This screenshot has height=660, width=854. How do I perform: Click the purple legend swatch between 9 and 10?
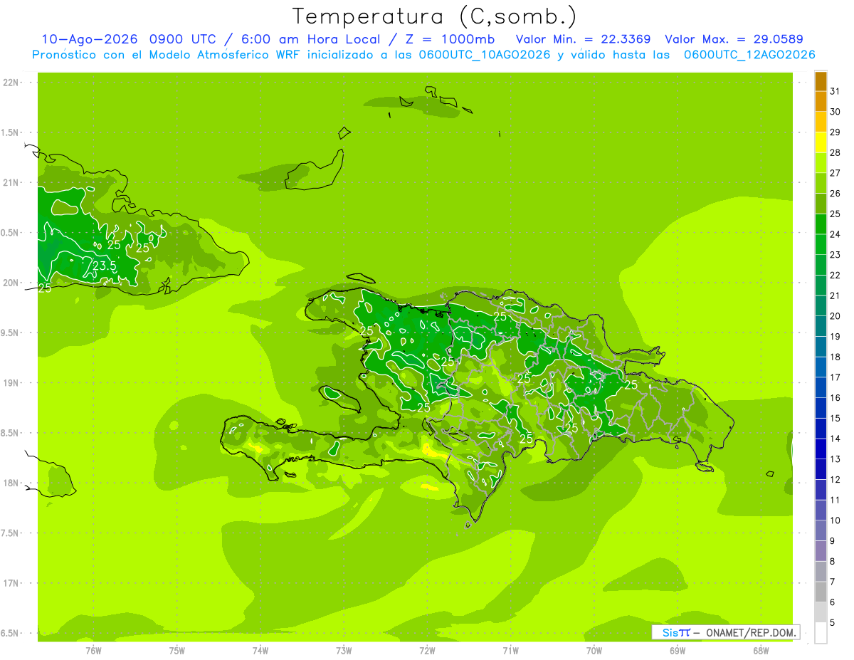(821, 530)
